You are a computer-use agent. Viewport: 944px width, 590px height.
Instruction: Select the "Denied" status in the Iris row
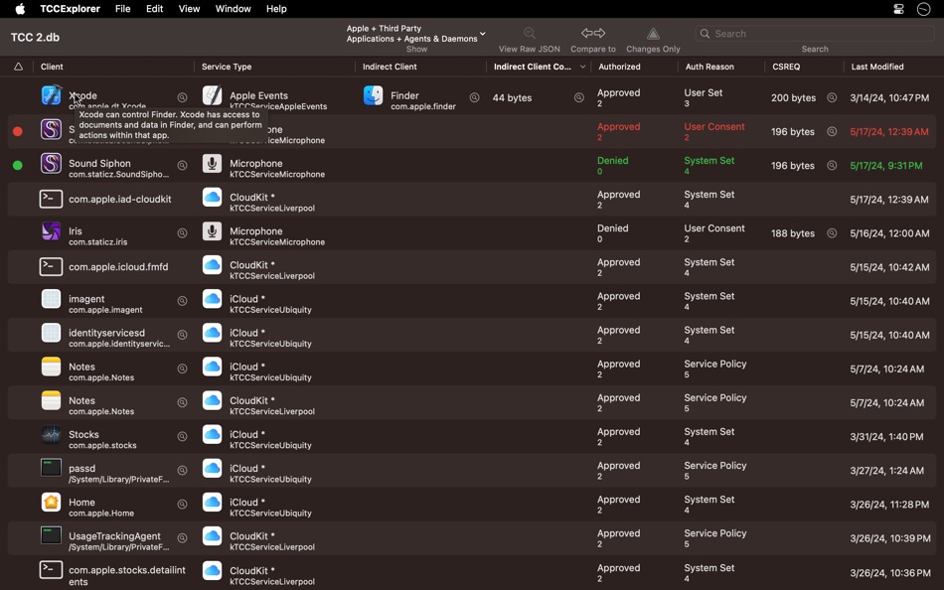613,228
